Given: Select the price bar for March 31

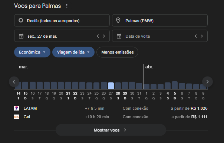Looking at the screenshot, I should tap(139, 86).
